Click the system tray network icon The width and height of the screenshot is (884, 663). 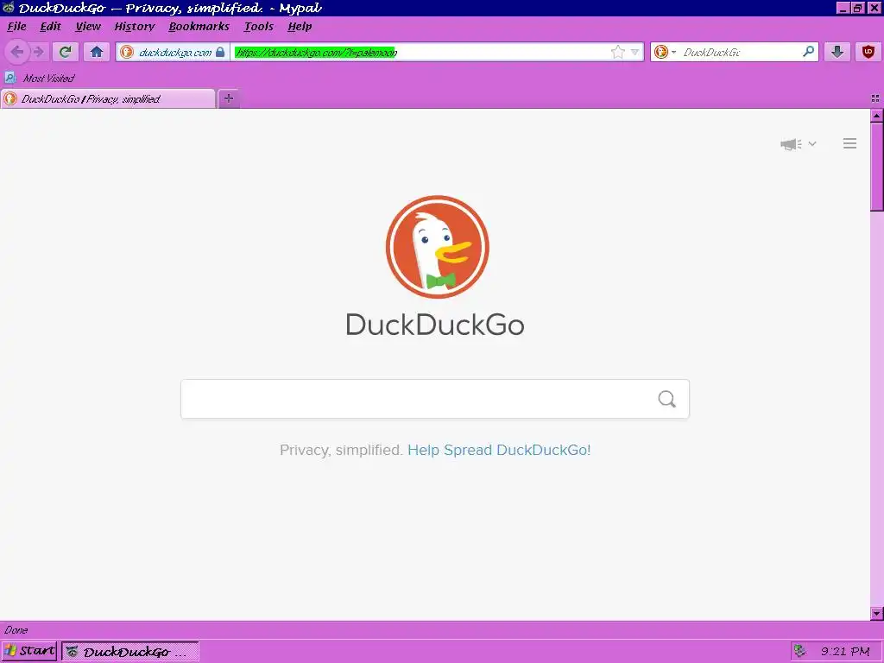[x=799, y=651]
